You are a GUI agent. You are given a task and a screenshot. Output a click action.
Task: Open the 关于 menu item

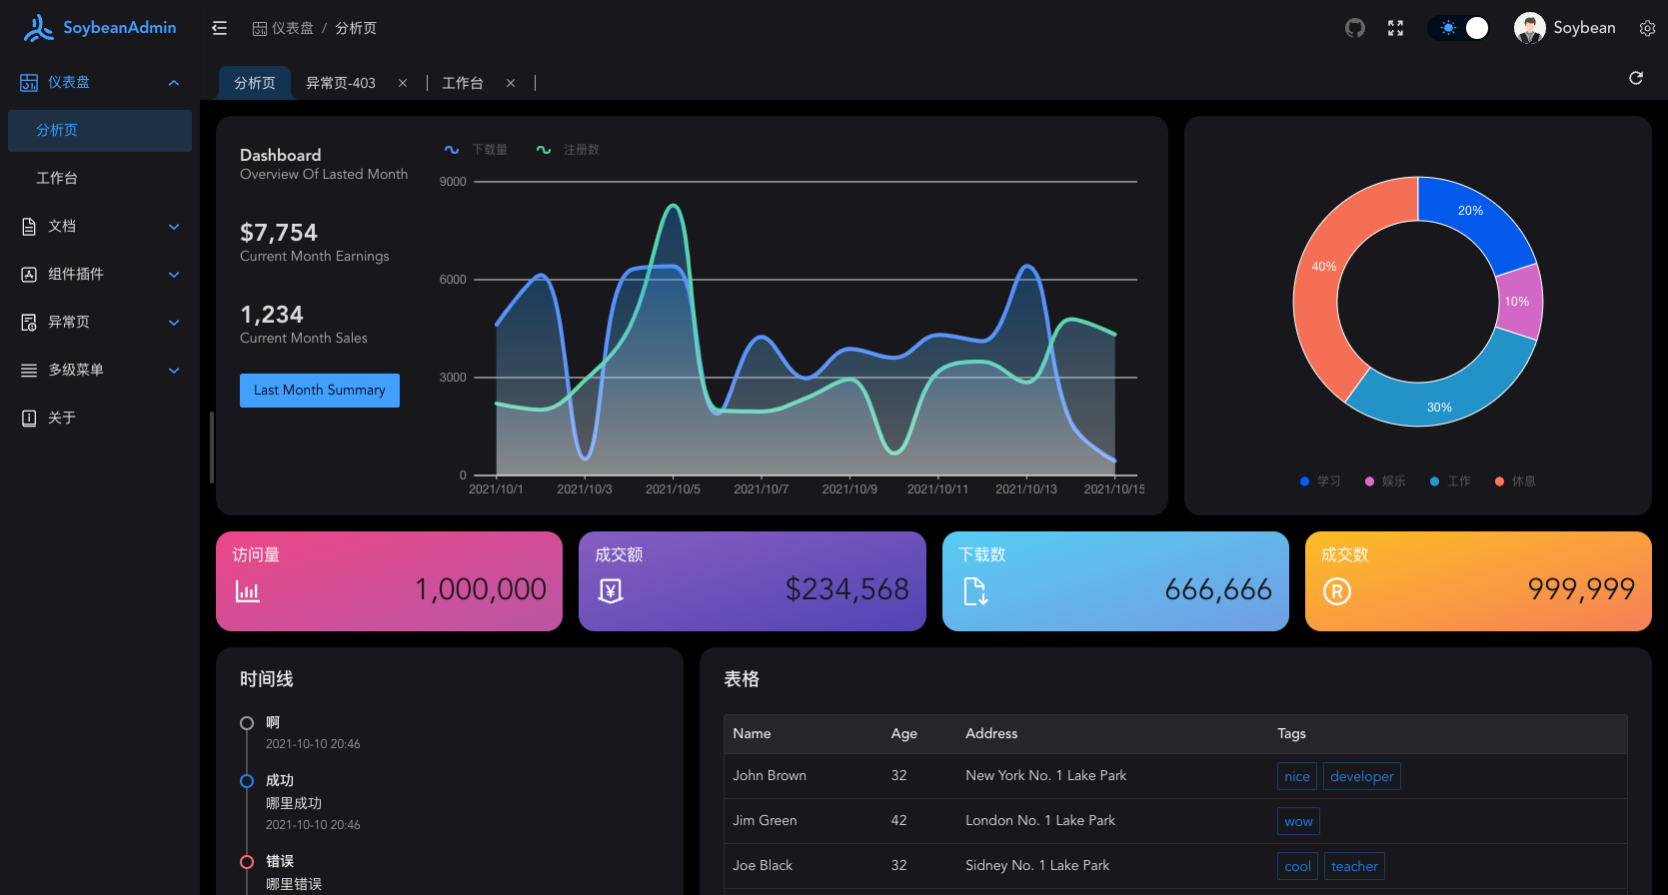tap(100, 418)
